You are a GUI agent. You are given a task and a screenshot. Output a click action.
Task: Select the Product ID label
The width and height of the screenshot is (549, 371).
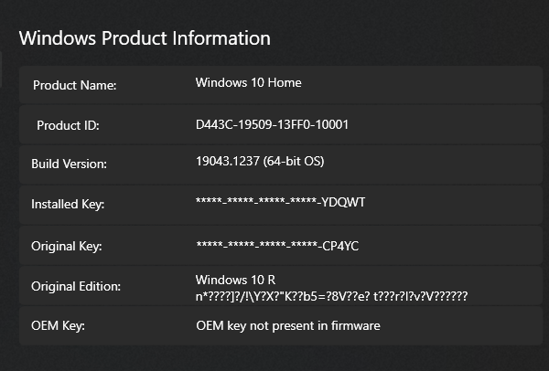[x=68, y=126]
